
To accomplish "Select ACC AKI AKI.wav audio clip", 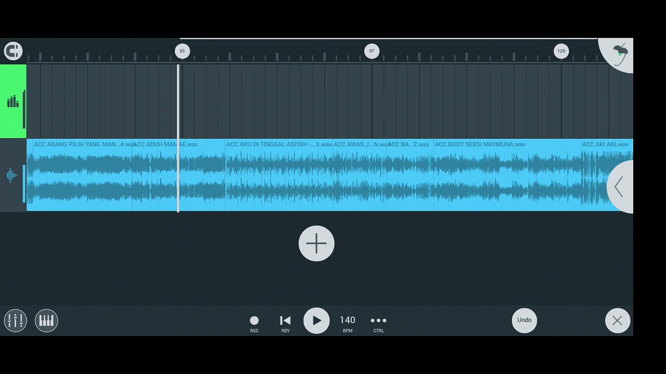I will tap(607, 175).
